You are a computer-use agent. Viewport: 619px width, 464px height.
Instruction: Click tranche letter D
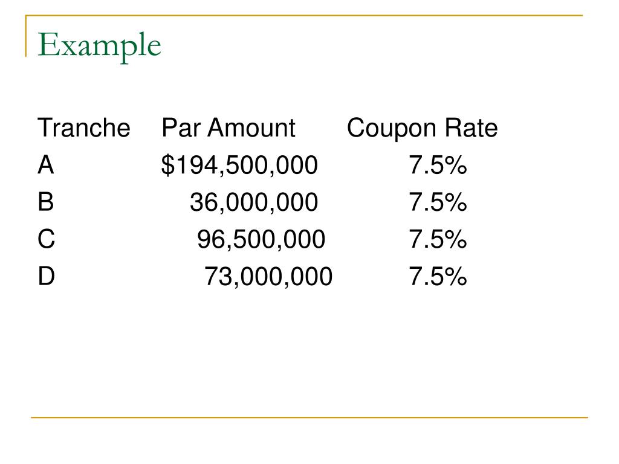[47, 277]
